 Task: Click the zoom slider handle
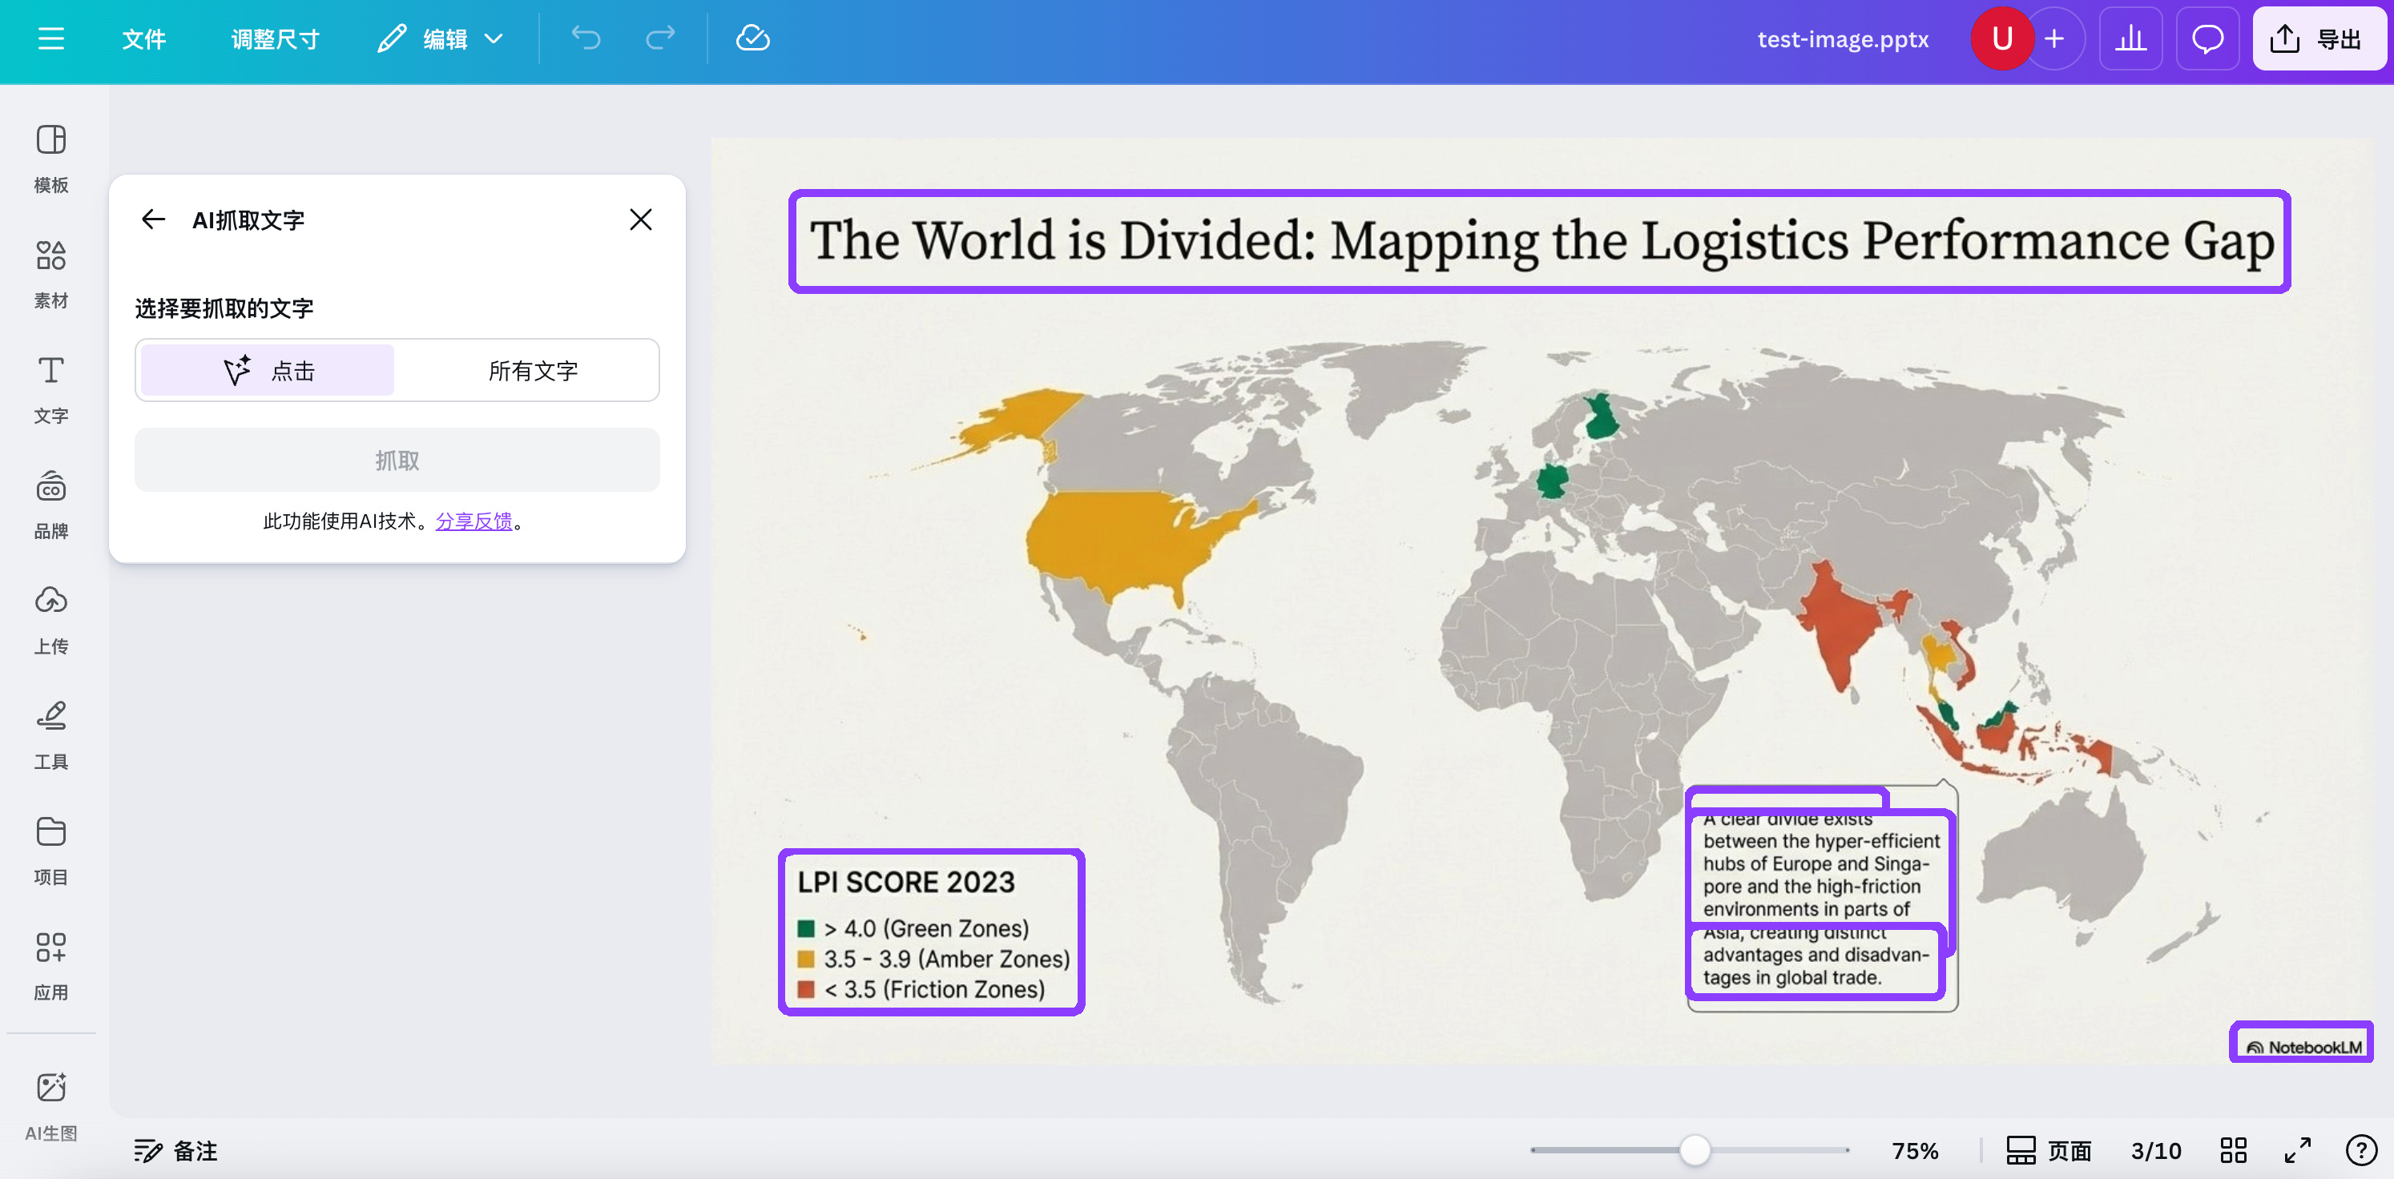pos(1695,1150)
